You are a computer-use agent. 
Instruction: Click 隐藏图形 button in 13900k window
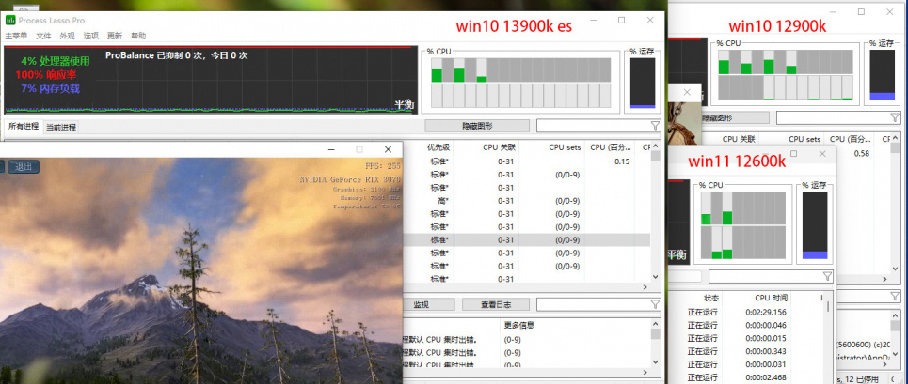477,126
